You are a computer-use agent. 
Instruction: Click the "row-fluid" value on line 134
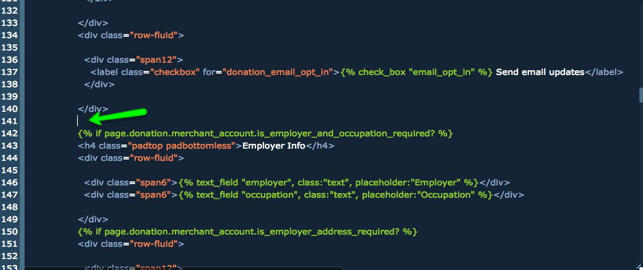tap(154, 35)
